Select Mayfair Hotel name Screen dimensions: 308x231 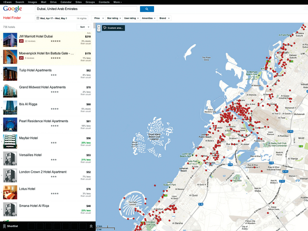pyautogui.click(x=28, y=138)
